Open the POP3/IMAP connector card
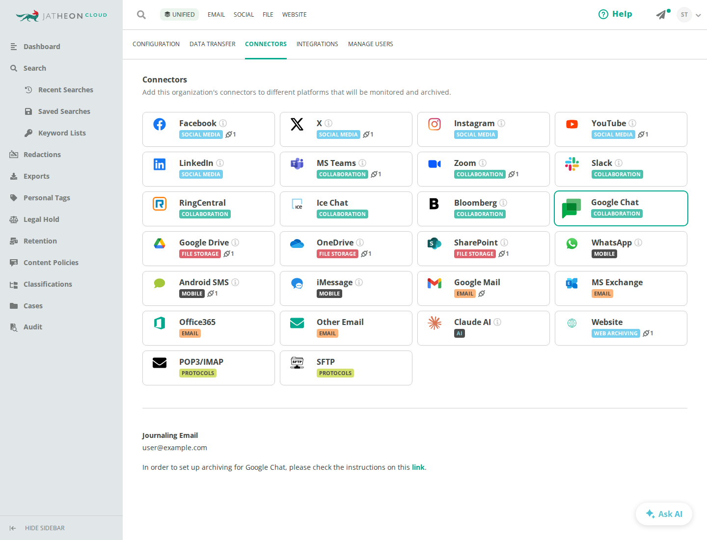This screenshot has height=540, width=707. tap(209, 368)
